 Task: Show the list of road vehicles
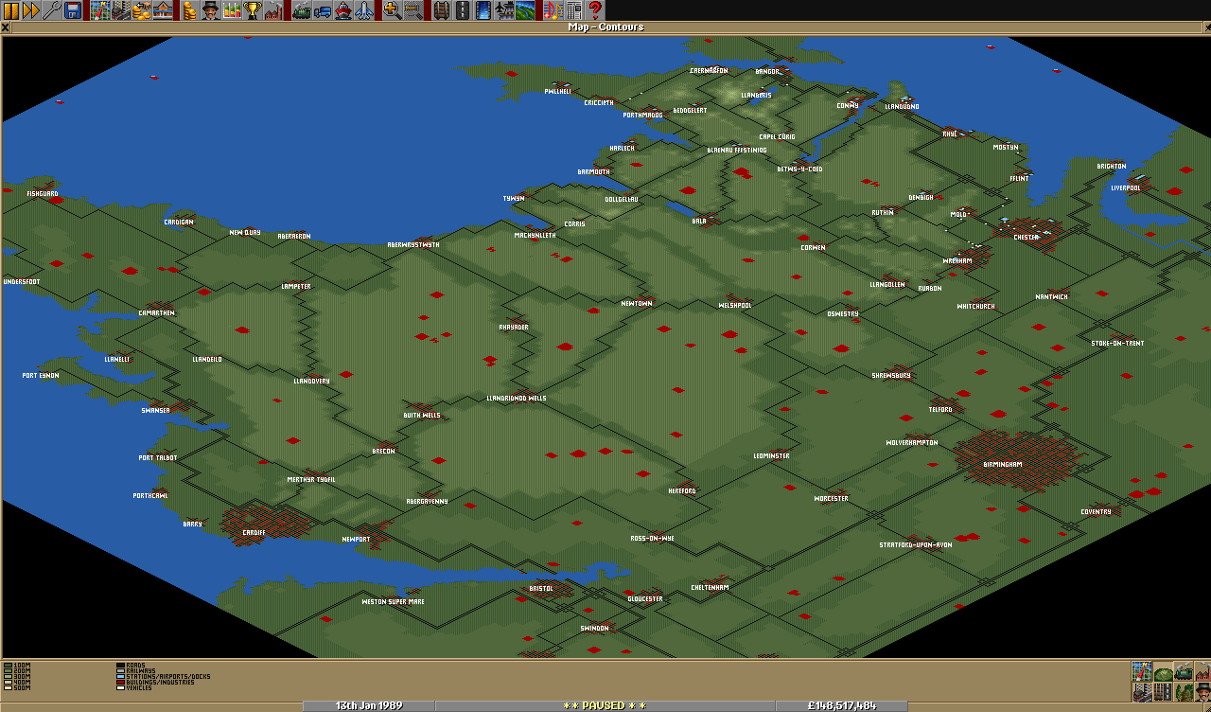(x=323, y=10)
